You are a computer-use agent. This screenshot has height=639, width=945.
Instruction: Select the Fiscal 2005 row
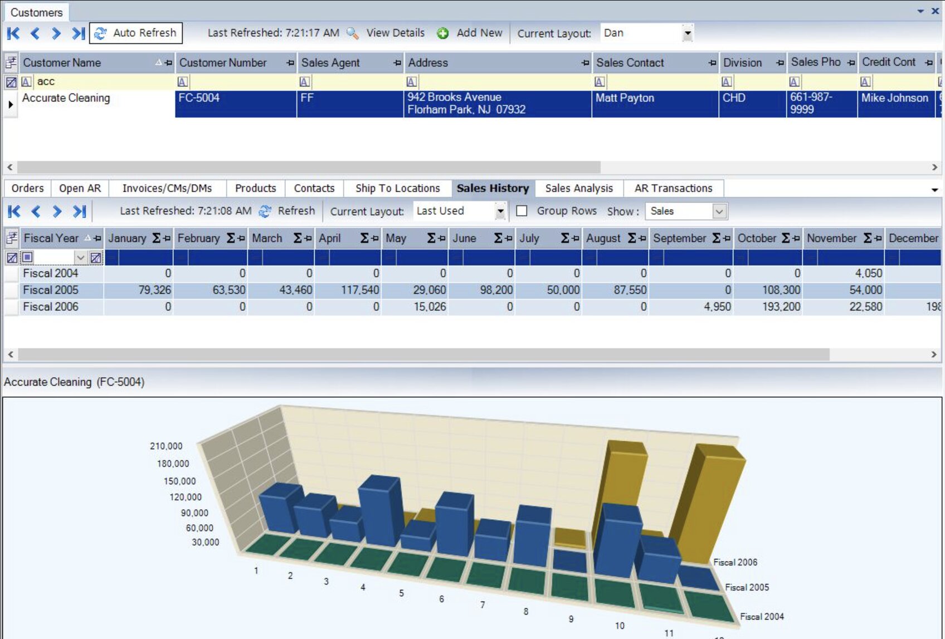(51, 290)
